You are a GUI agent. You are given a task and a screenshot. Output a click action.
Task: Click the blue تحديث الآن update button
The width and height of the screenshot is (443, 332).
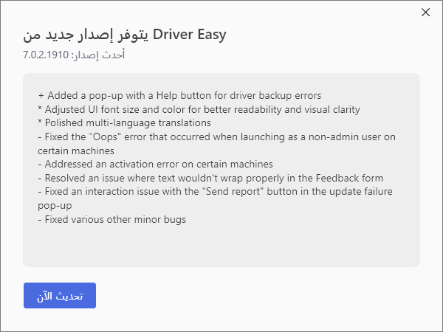click(60, 295)
